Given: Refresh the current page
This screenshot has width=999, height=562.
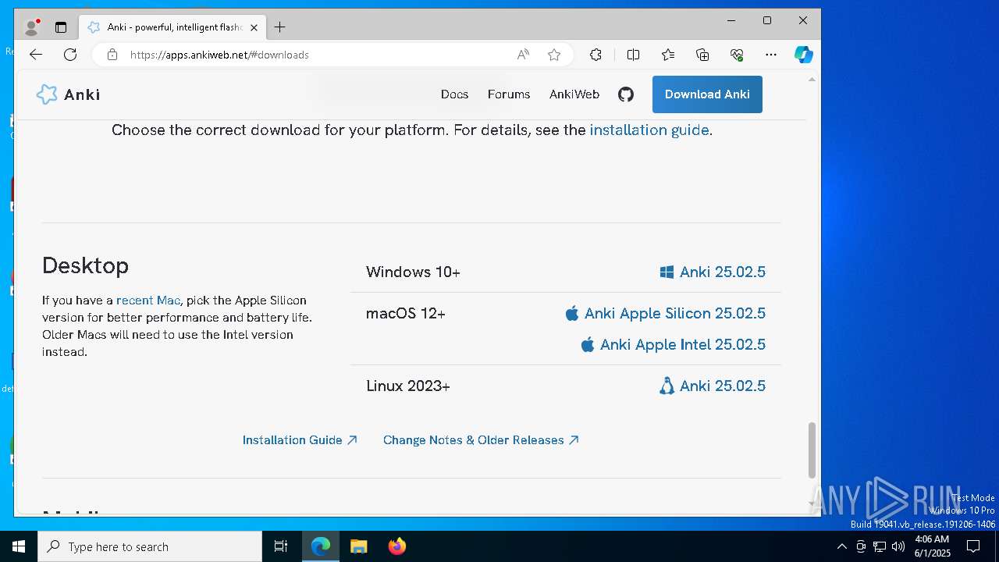Looking at the screenshot, I should (70, 55).
